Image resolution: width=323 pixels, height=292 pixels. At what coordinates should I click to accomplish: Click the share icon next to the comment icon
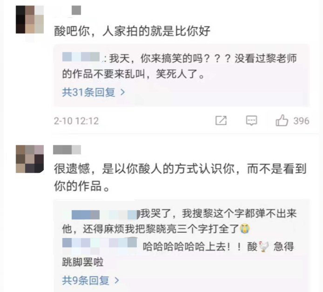click(221, 120)
